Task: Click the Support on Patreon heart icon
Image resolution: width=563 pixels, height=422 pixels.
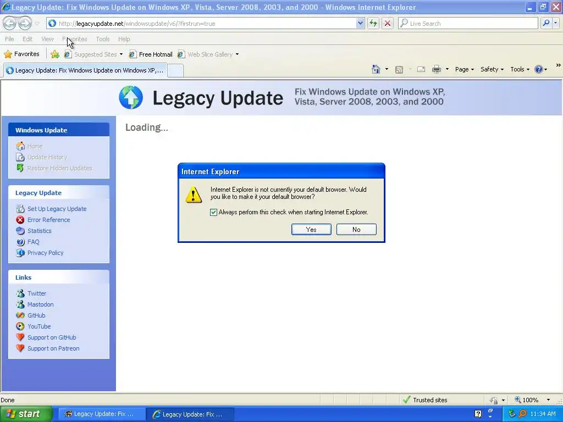Action: (x=20, y=348)
